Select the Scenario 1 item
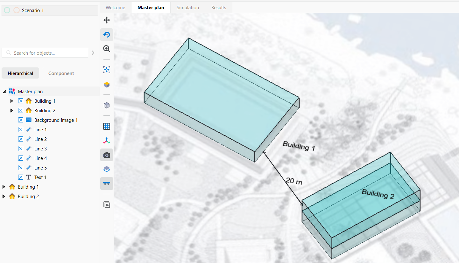Screen dimensions: 459x263 [33, 10]
